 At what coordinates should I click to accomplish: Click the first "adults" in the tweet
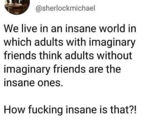(49, 42)
